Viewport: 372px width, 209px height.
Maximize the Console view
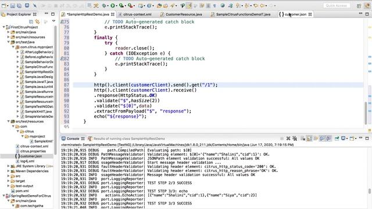click(x=367, y=138)
